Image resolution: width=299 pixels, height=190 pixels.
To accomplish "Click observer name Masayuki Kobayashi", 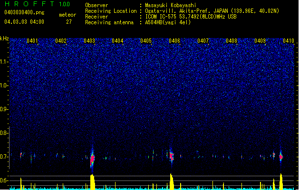I will pos(171,5).
